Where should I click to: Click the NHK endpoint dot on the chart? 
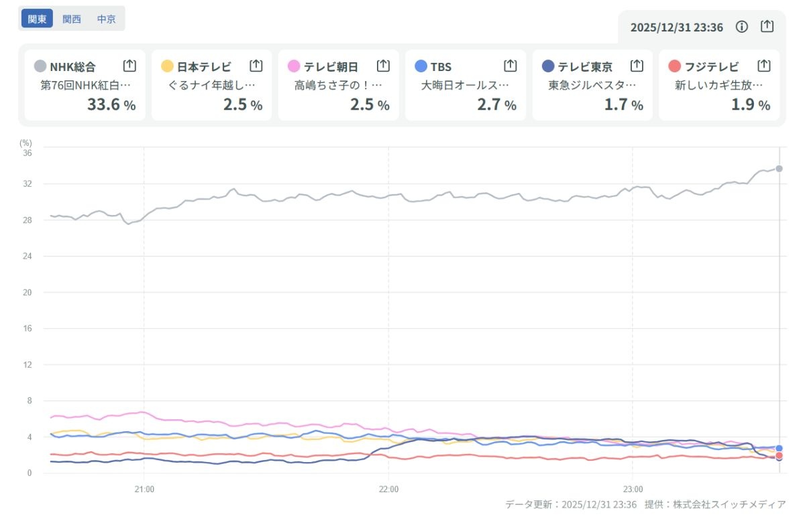coord(779,169)
